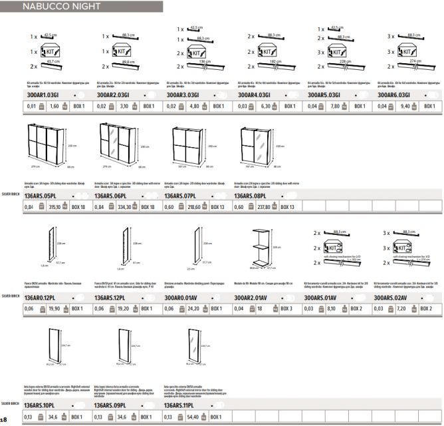The image size is (444, 426).
Task: Click product code 136ARS.10PL
Action: (x=41, y=405)
